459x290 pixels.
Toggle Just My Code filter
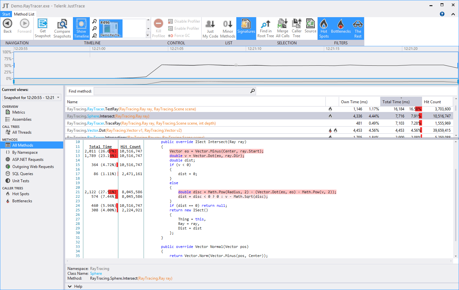(x=210, y=28)
